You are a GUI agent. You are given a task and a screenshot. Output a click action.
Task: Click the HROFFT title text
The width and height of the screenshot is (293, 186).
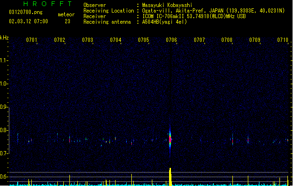(x=48, y=4)
